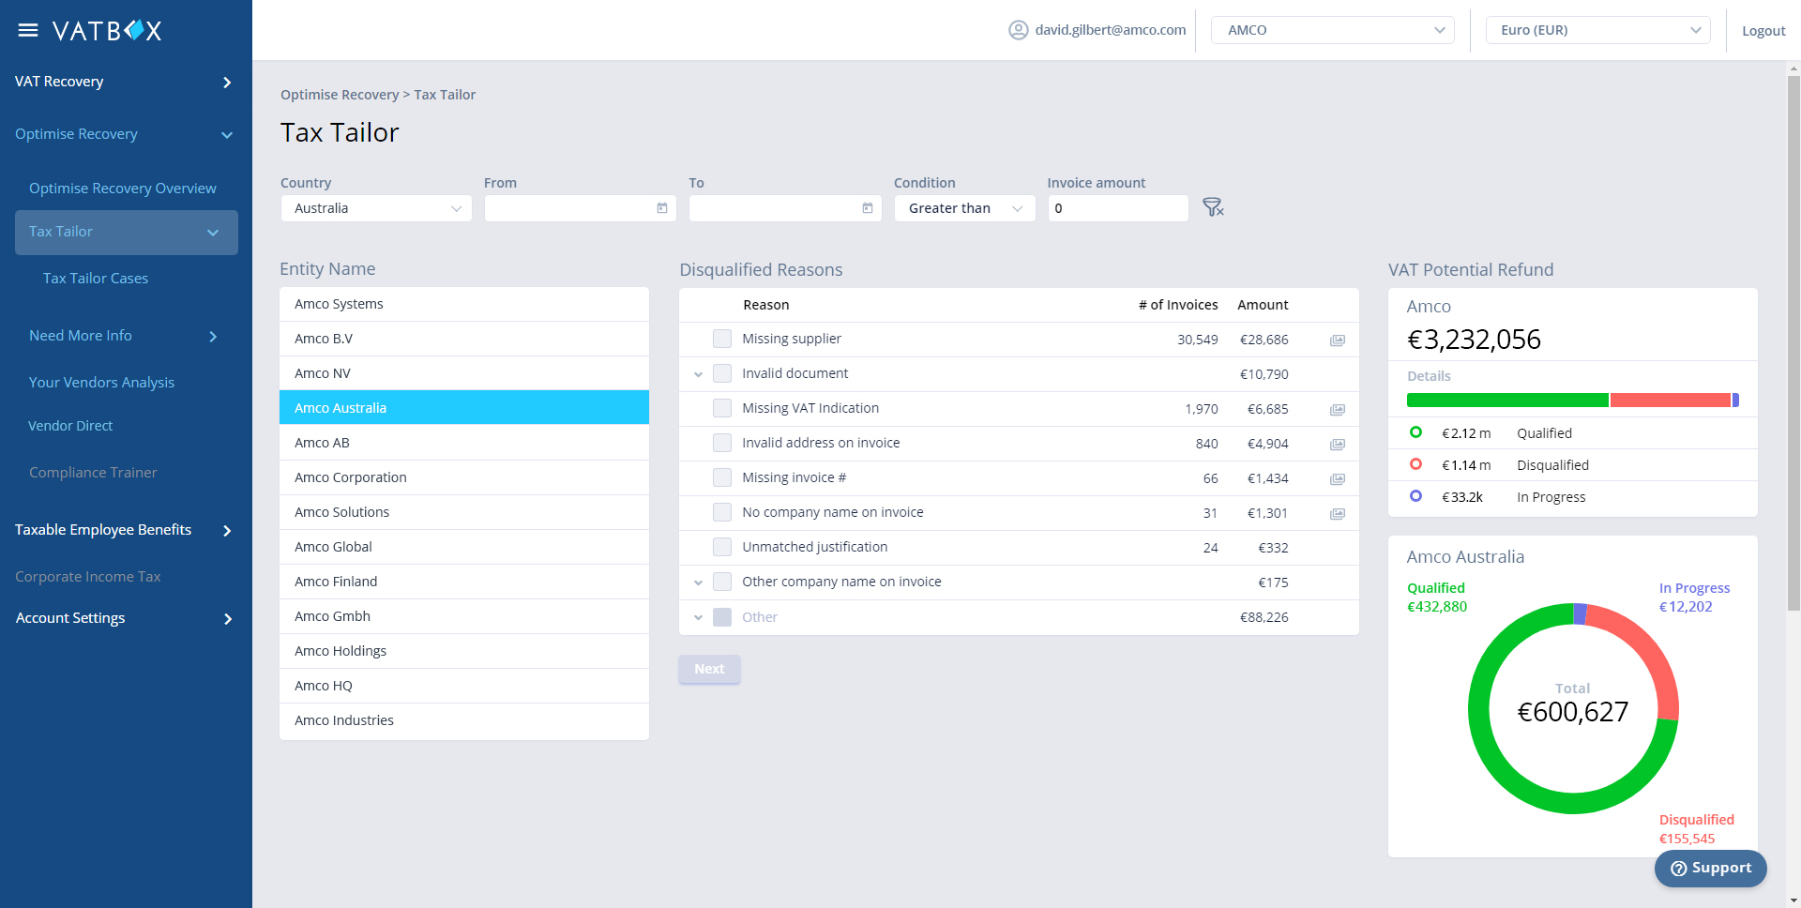Clear all filters using the filter-x icon
Image resolution: width=1801 pixels, height=908 pixels.
1214,207
